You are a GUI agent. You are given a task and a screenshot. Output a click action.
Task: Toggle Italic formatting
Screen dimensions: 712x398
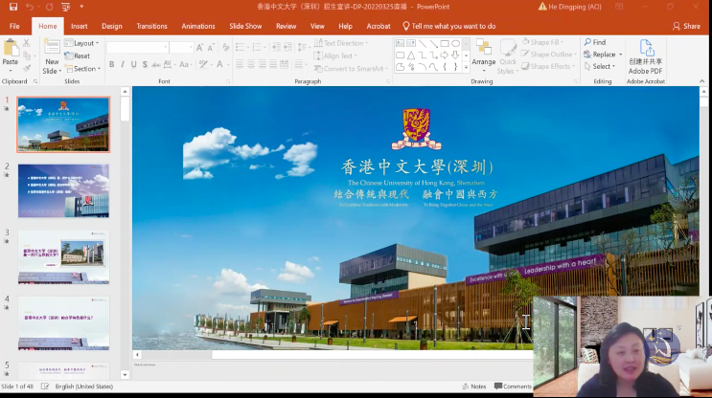[123, 65]
